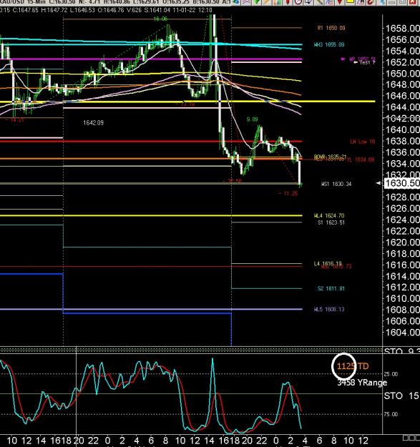Image resolution: width=420 pixels, height=447 pixels.
Task: Click the red-rimmed clock toolbar icon
Action: tap(298, 1)
